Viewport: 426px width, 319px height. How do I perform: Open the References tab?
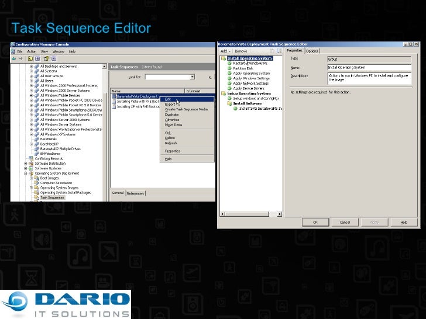(135, 193)
